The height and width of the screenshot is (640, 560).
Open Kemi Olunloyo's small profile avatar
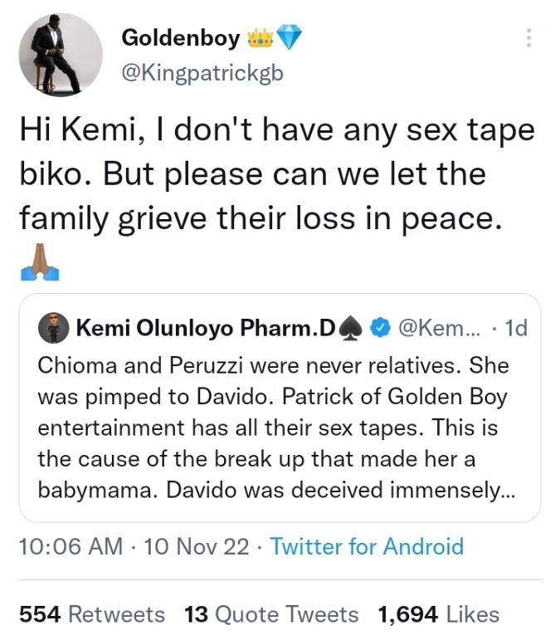point(52,329)
